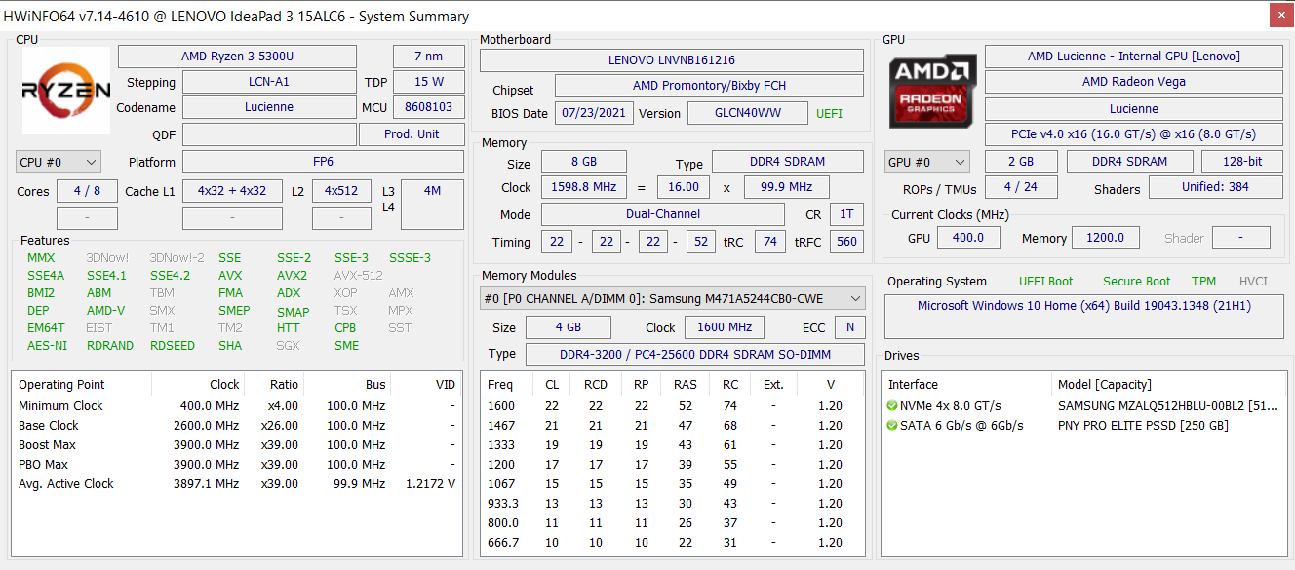1295x570 pixels.
Task: Click the Ratio column header
Action: 273,385
